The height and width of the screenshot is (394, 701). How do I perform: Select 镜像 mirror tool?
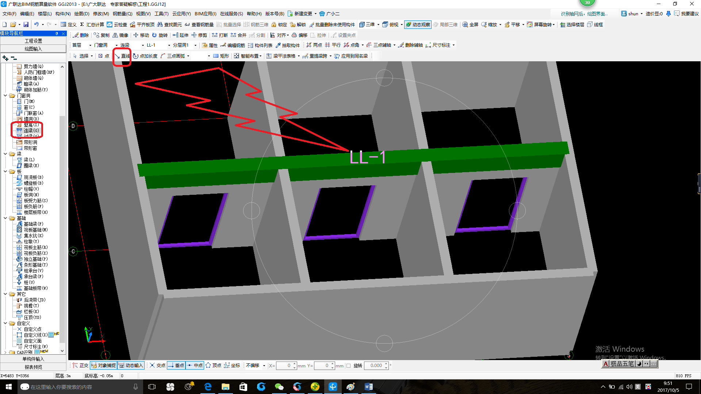tap(120, 35)
